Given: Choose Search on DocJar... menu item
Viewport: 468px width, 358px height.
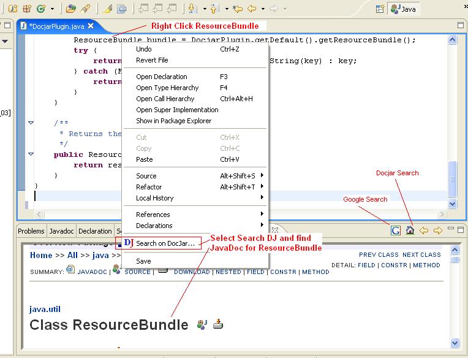Looking at the screenshot, I should click(195, 243).
